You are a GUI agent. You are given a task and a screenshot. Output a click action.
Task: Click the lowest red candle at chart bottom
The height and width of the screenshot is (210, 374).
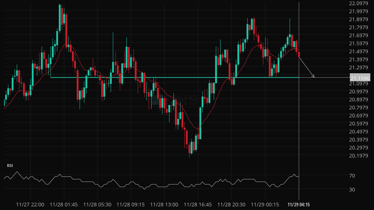pos(190,148)
